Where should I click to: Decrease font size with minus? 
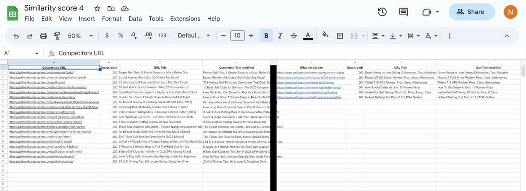(x=224, y=36)
